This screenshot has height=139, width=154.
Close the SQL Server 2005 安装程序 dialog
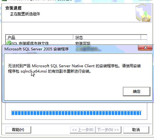[x=145, y=48]
